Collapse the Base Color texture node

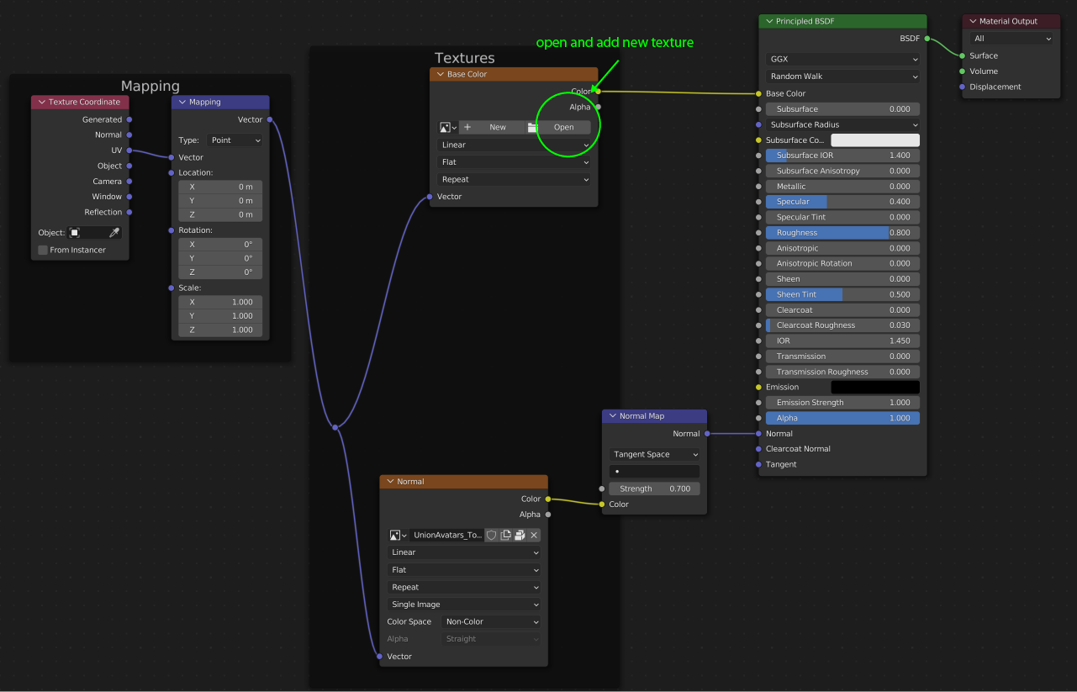click(440, 74)
